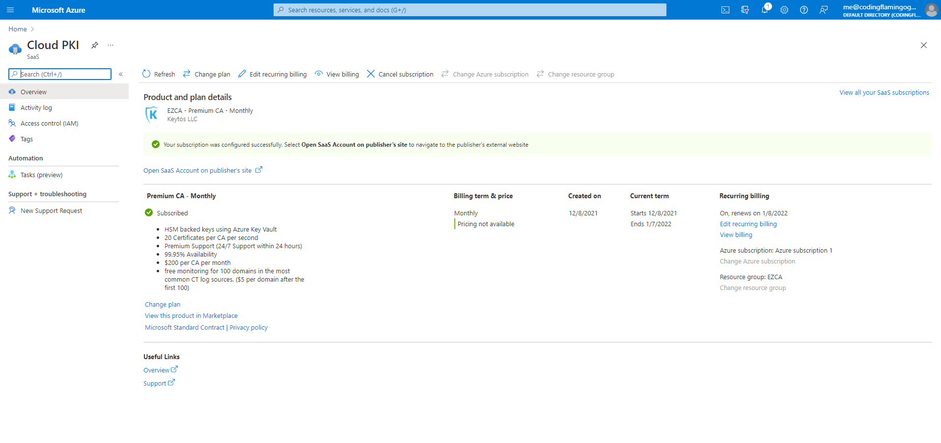Select Overview in sidebar
941x443 pixels.
coord(64,92)
